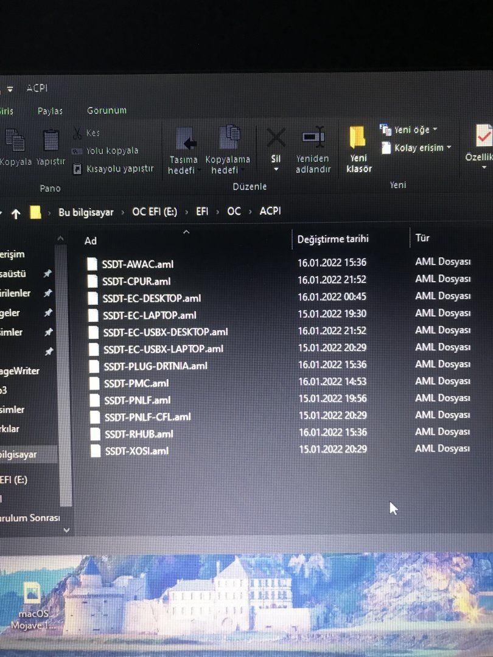Open the Kolay erişim dropdown
The image size is (493, 657).
click(416, 147)
